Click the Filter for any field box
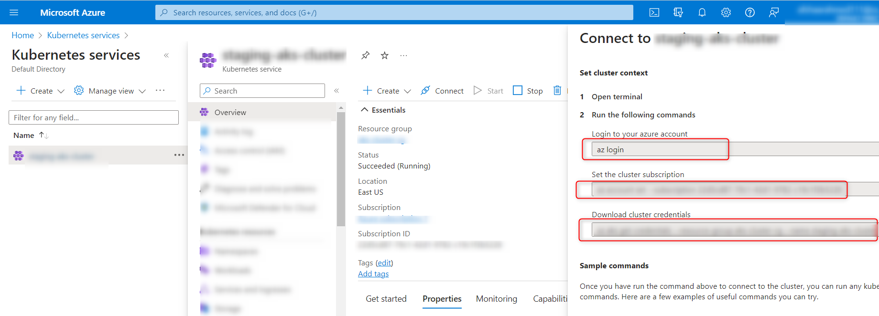Viewport: 879px width, 316px height. click(94, 117)
